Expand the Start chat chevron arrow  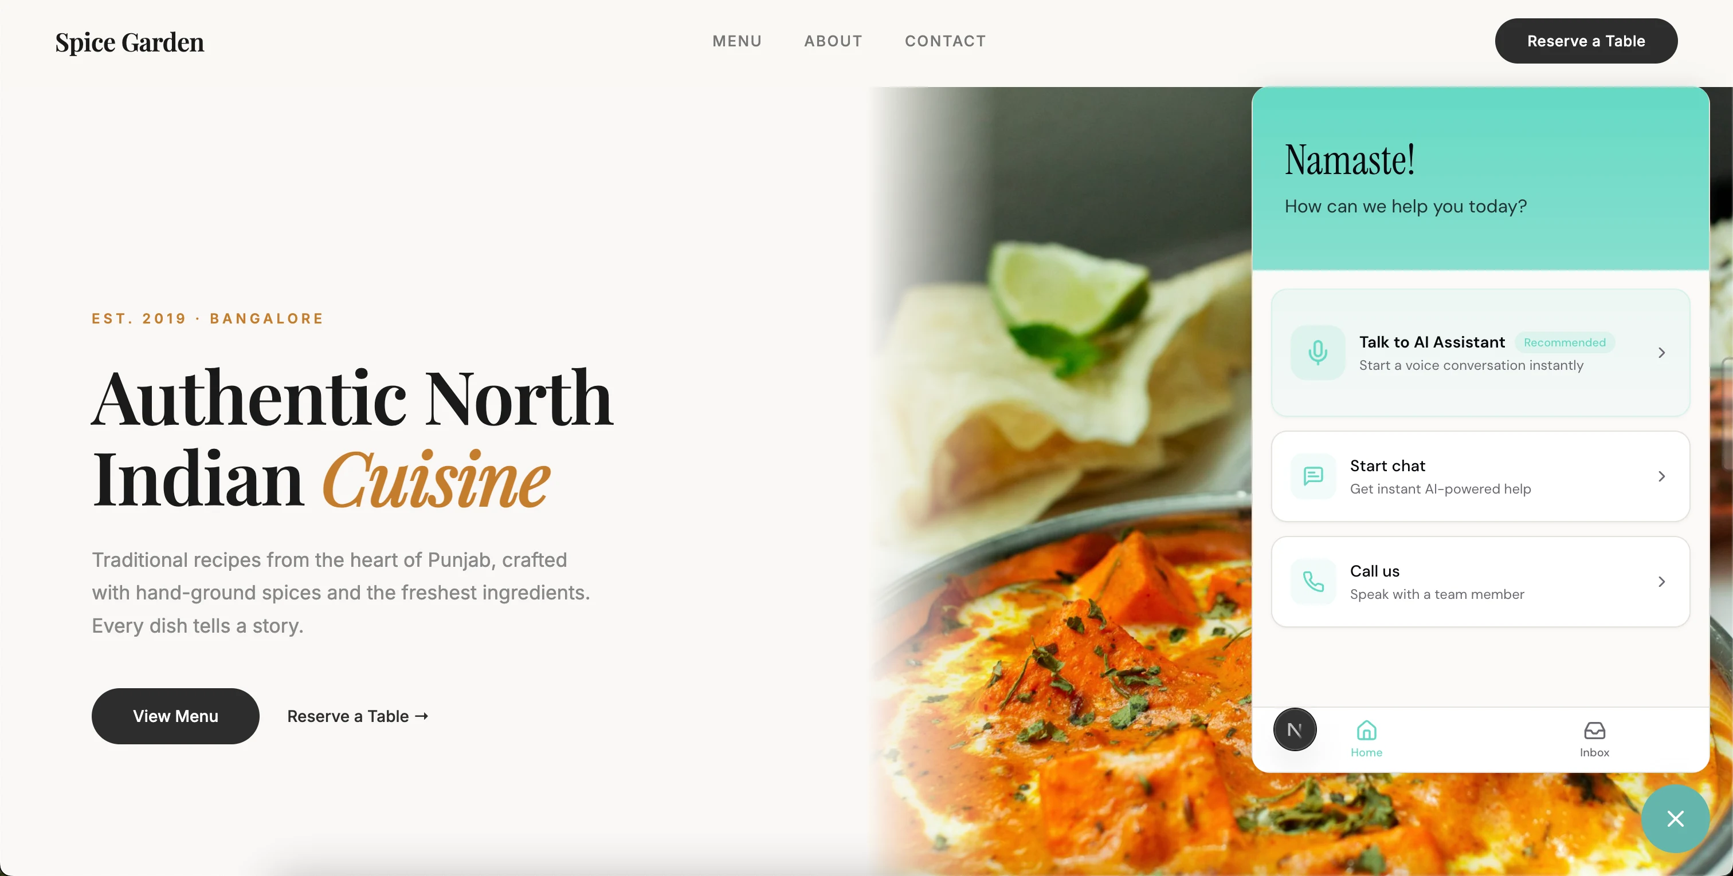click(1662, 476)
